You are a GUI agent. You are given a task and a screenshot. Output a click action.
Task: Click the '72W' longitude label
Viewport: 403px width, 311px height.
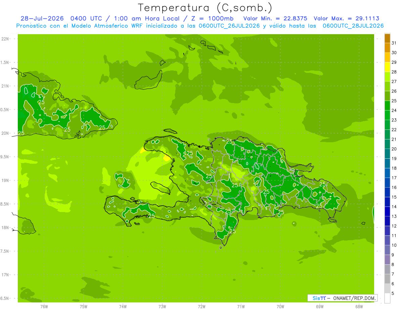point(201,307)
